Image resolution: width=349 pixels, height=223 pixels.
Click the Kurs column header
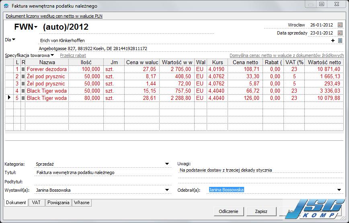[218, 63]
